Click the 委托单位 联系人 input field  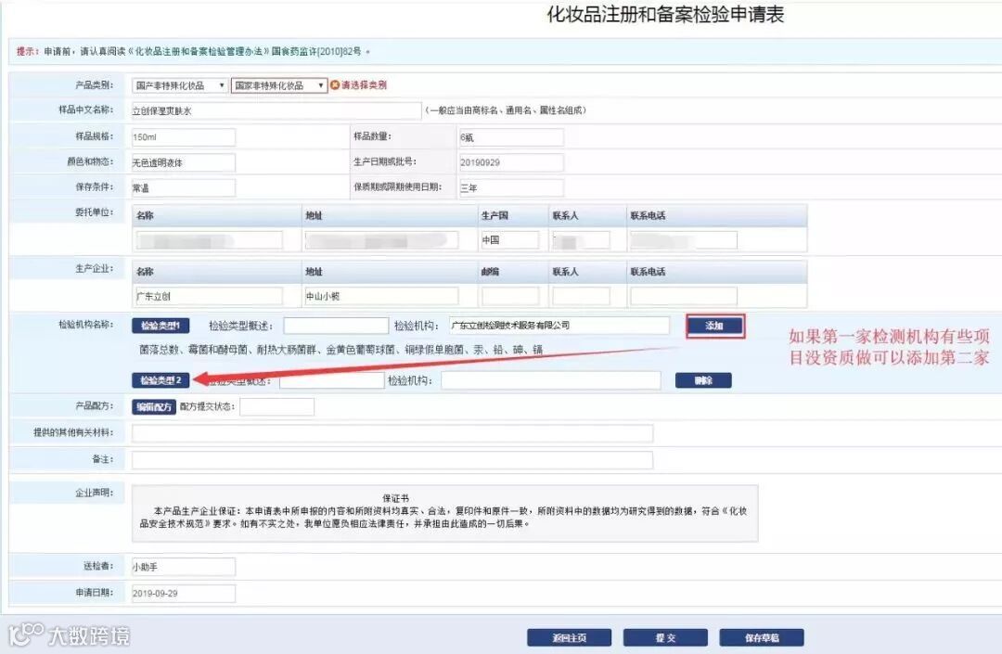[x=581, y=240]
